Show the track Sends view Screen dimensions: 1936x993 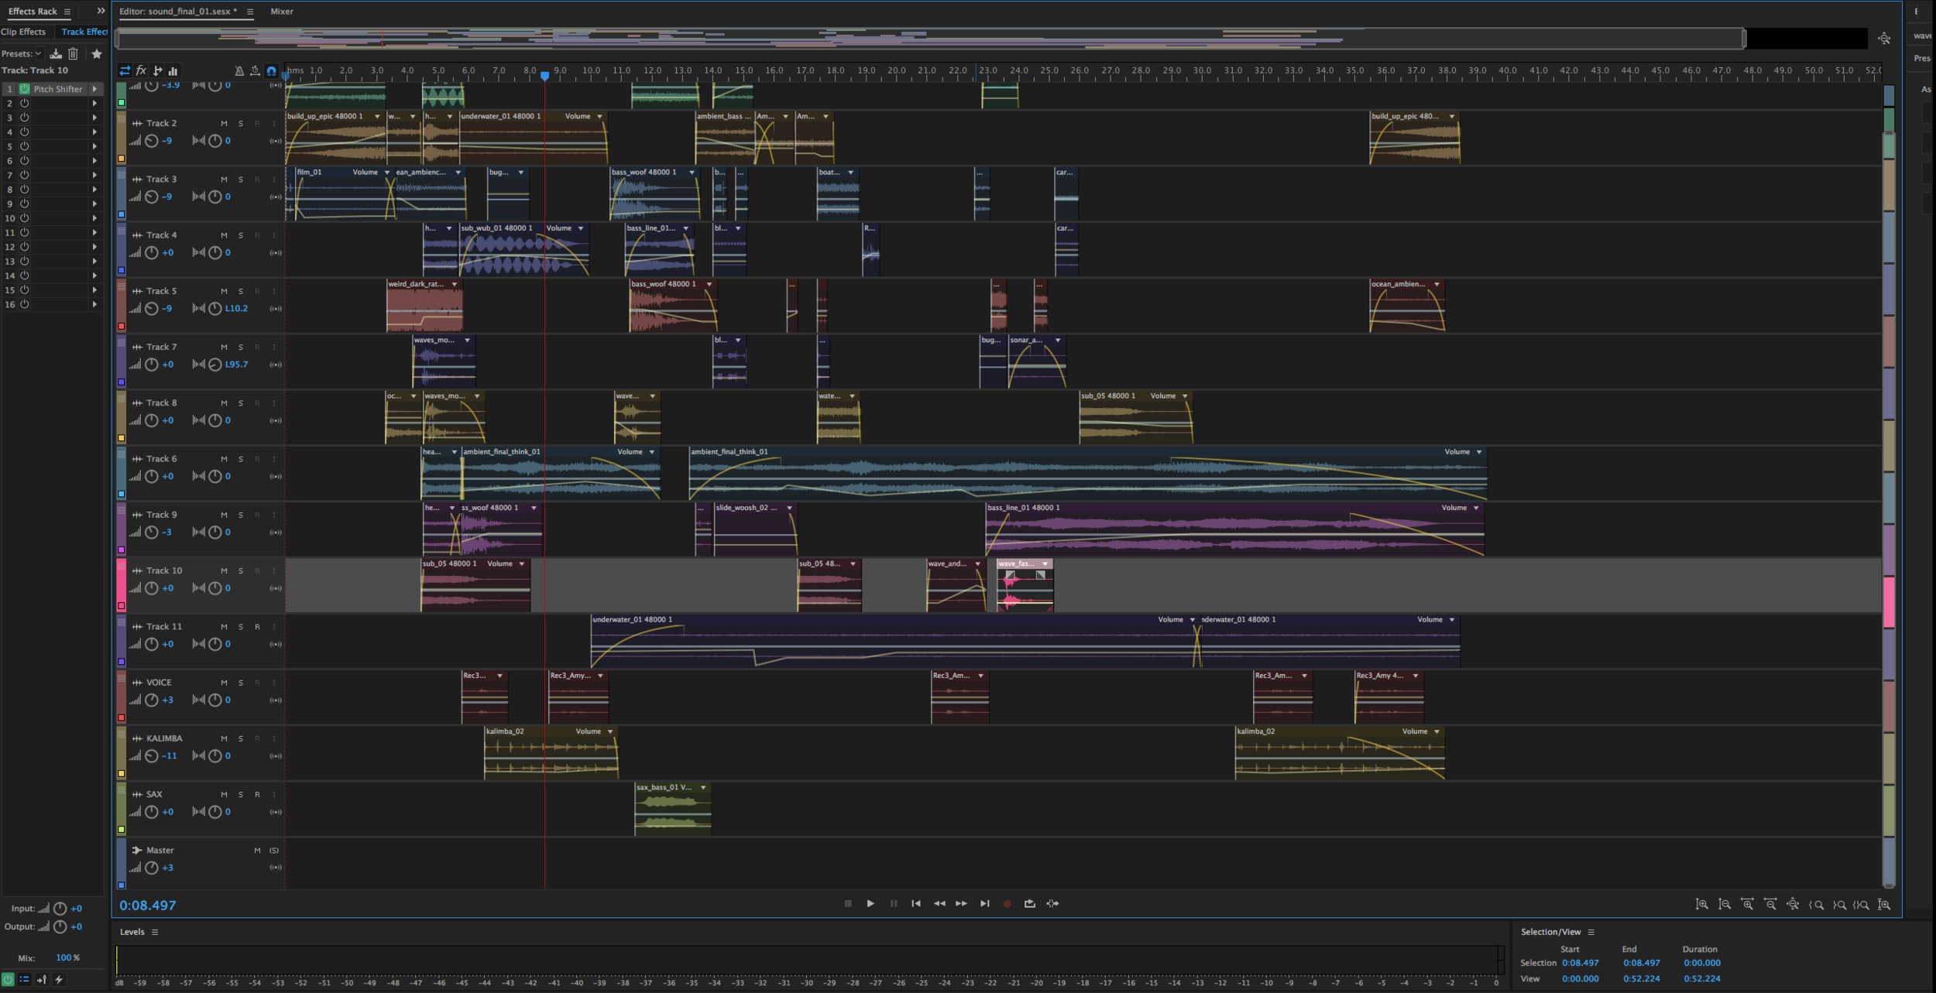[x=157, y=70]
